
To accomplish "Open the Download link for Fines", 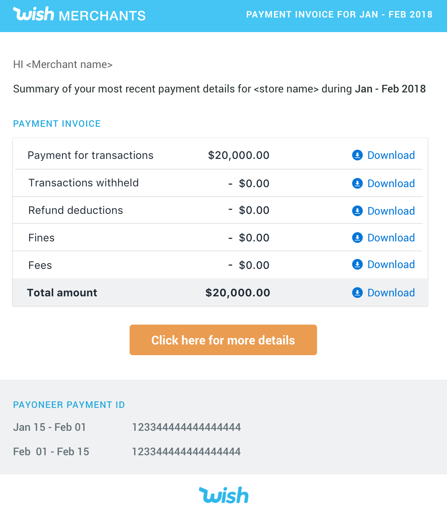I will click(x=391, y=237).
